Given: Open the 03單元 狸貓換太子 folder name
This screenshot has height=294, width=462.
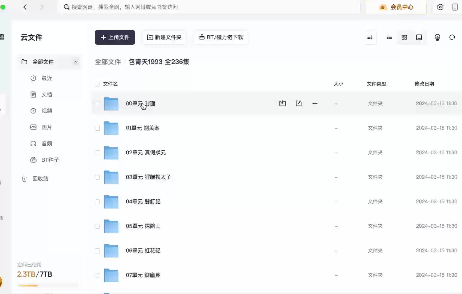Looking at the screenshot, I should [148, 177].
